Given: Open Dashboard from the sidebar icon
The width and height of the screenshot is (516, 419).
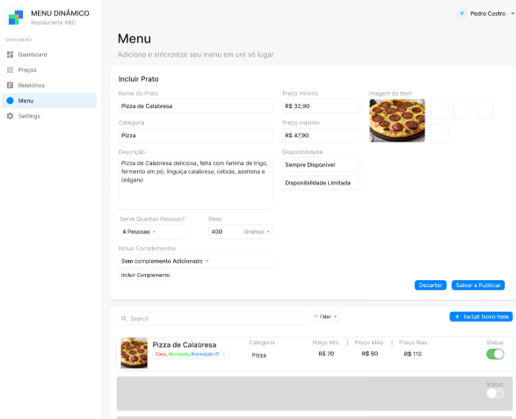Looking at the screenshot, I should 11,54.
